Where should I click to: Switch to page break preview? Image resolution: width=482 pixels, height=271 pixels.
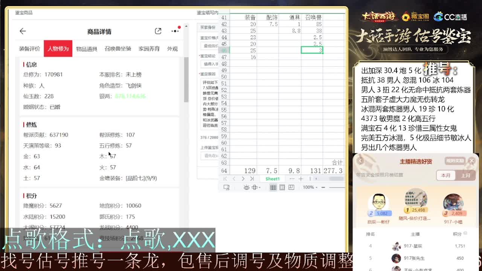[x=291, y=187]
